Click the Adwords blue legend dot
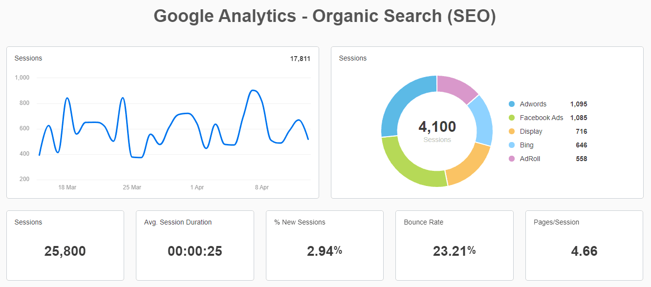Image resolution: width=651 pixels, height=287 pixels. pos(512,104)
